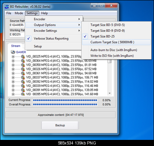Image resolution: width=154 pixels, height=146 pixels.
Task: Click the film icon beside VID_00337
Action: [23, 77]
